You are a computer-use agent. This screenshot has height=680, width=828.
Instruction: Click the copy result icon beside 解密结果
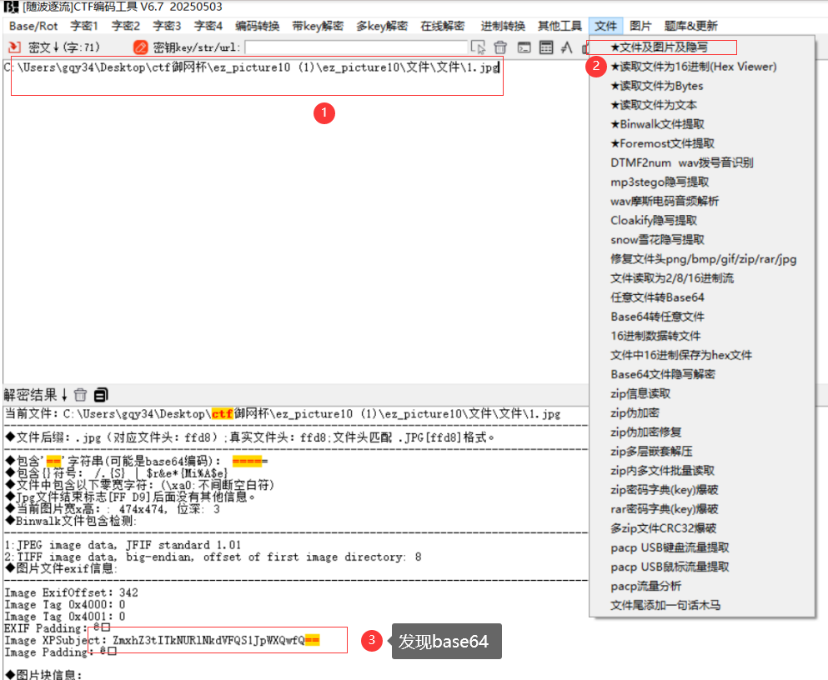pyautogui.click(x=101, y=395)
